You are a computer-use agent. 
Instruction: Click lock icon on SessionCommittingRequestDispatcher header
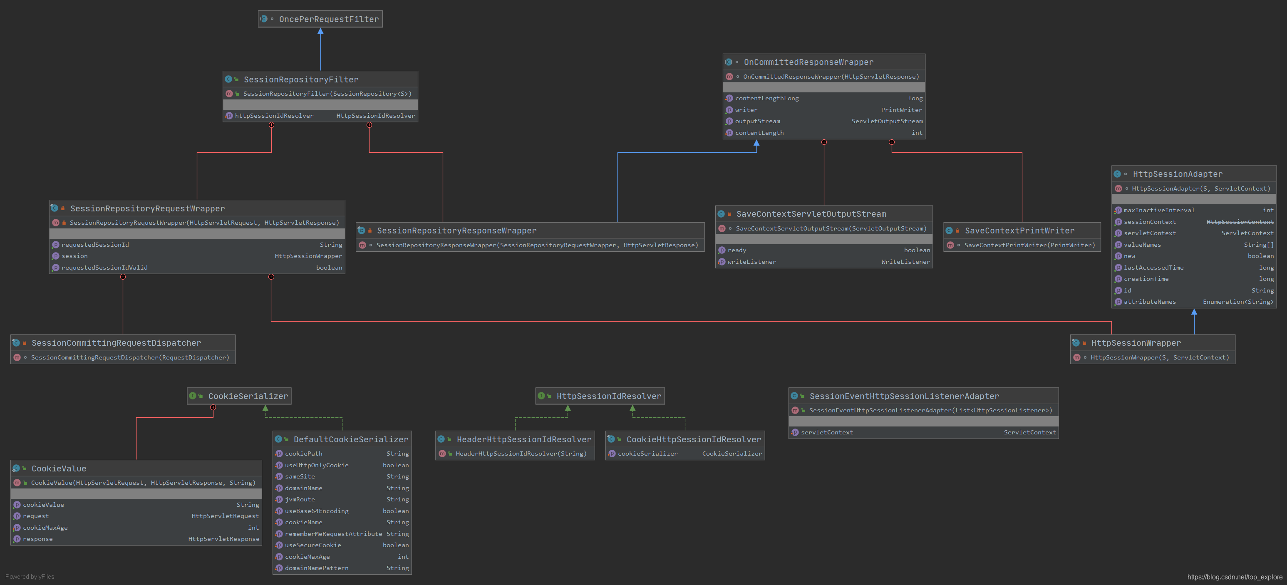tap(25, 343)
